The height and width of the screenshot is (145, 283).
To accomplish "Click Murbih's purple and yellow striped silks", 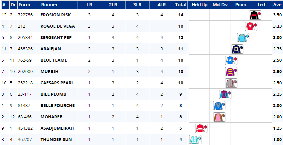I will [x=230, y=72].
